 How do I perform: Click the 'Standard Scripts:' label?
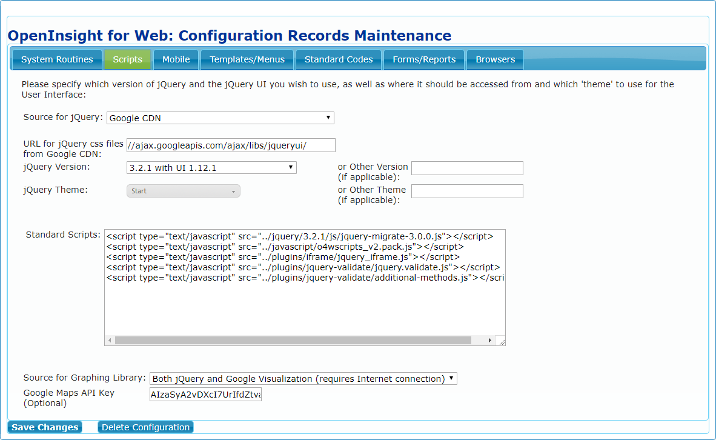pyautogui.click(x=63, y=235)
